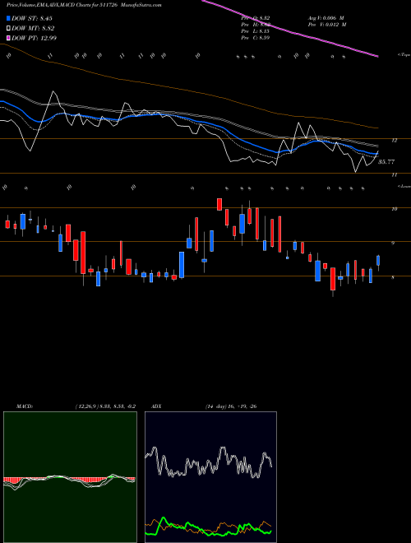Click the Pre L: 8.15 low value
Image resolution: width=411 pixels, height=543 pixels.
(x=256, y=31)
